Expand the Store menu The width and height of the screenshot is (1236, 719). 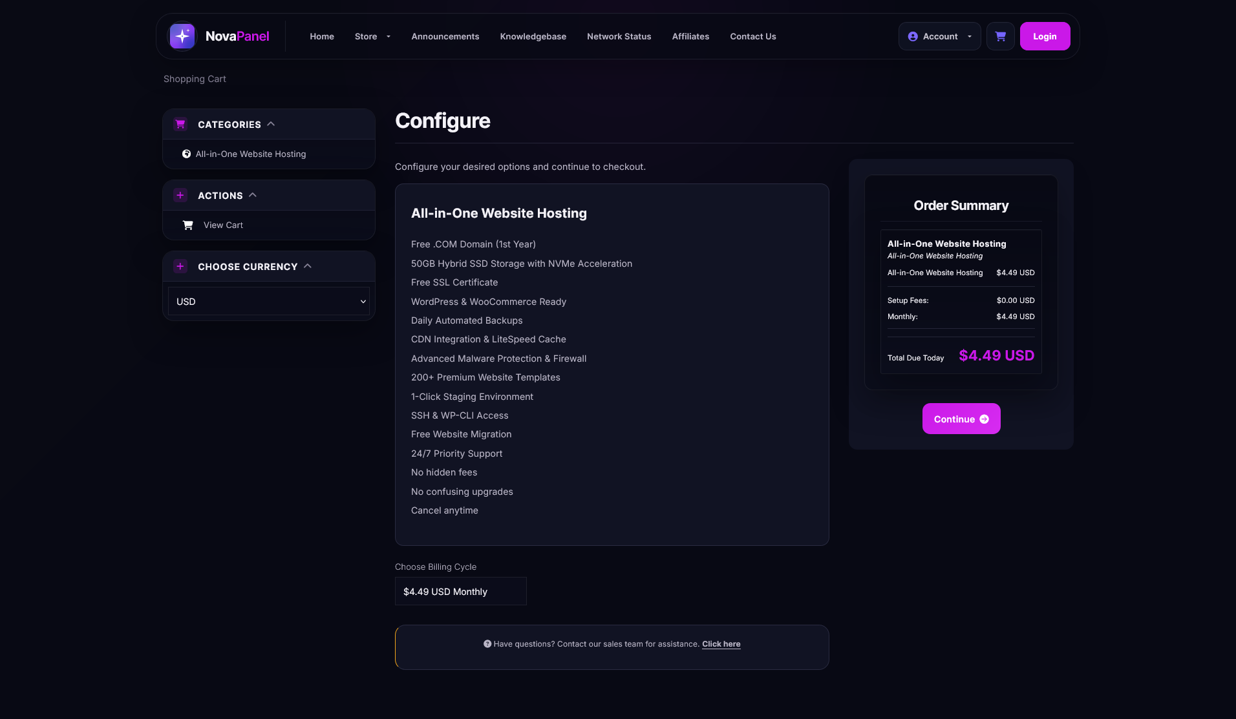click(x=372, y=36)
